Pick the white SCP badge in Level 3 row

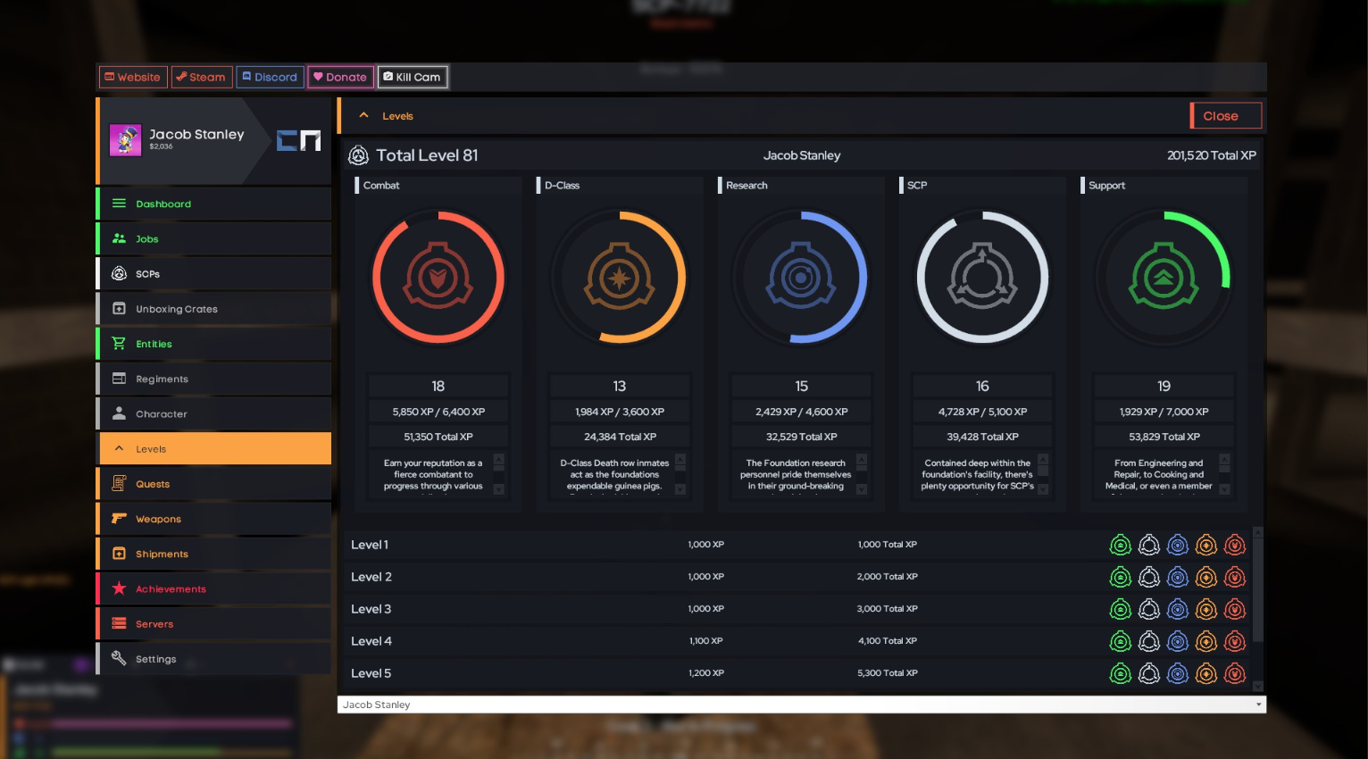[x=1149, y=609]
